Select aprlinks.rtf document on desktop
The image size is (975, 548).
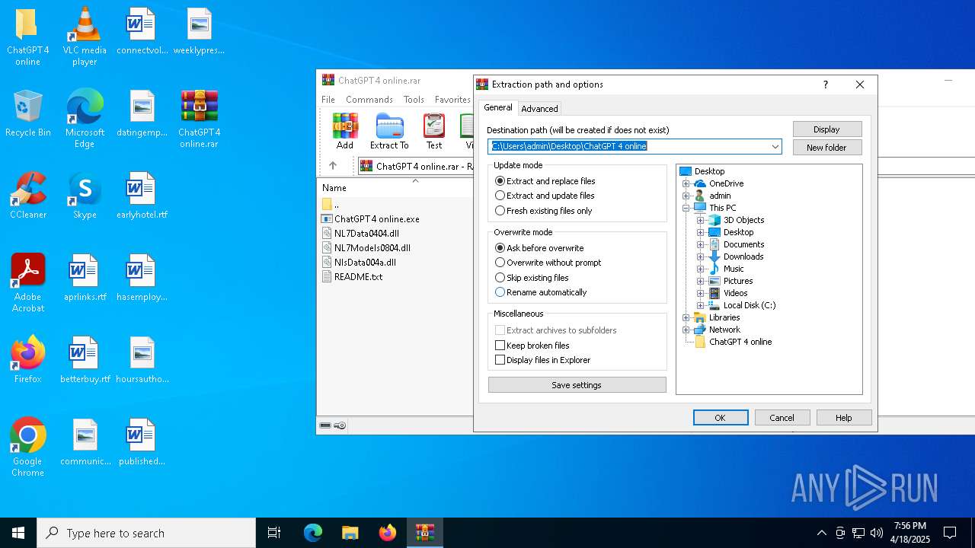pyautogui.click(x=85, y=277)
